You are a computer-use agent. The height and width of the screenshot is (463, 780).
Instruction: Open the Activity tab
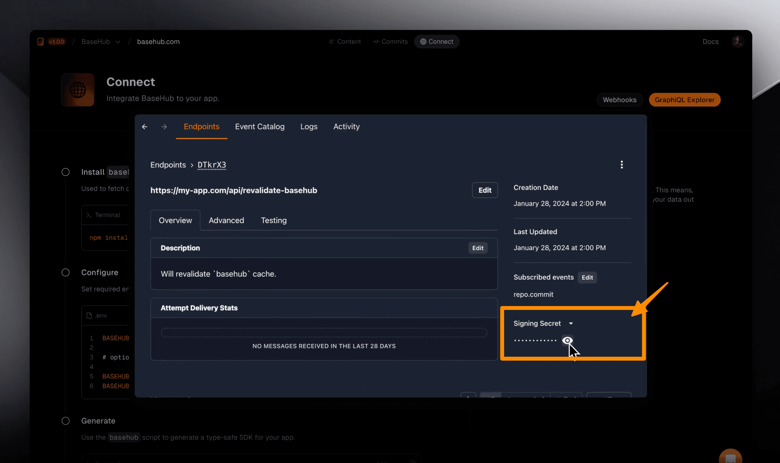[x=347, y=127]
